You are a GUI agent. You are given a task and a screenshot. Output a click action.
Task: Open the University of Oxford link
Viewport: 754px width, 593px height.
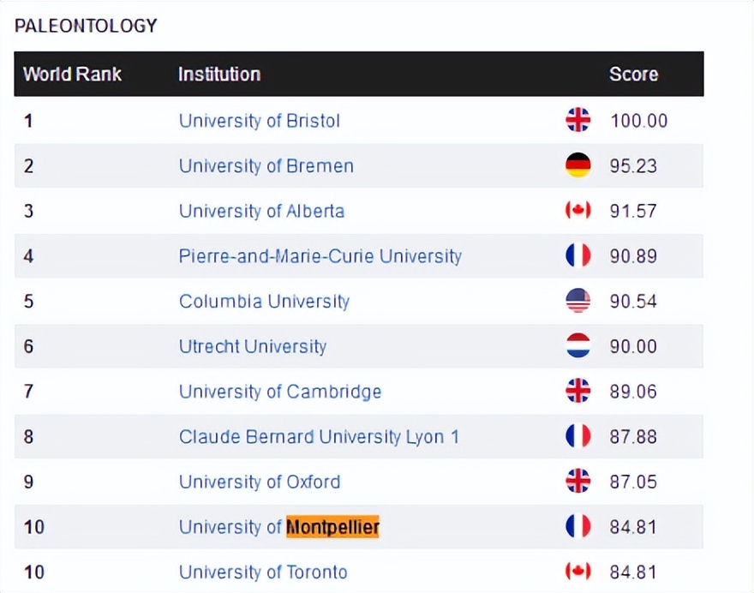point(259,482)
